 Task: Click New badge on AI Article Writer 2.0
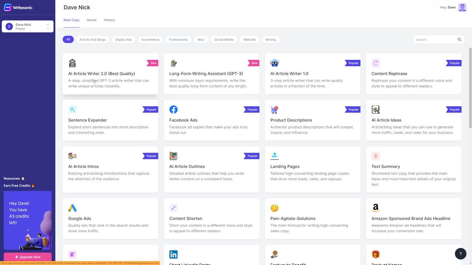click(x=153, y=63)
